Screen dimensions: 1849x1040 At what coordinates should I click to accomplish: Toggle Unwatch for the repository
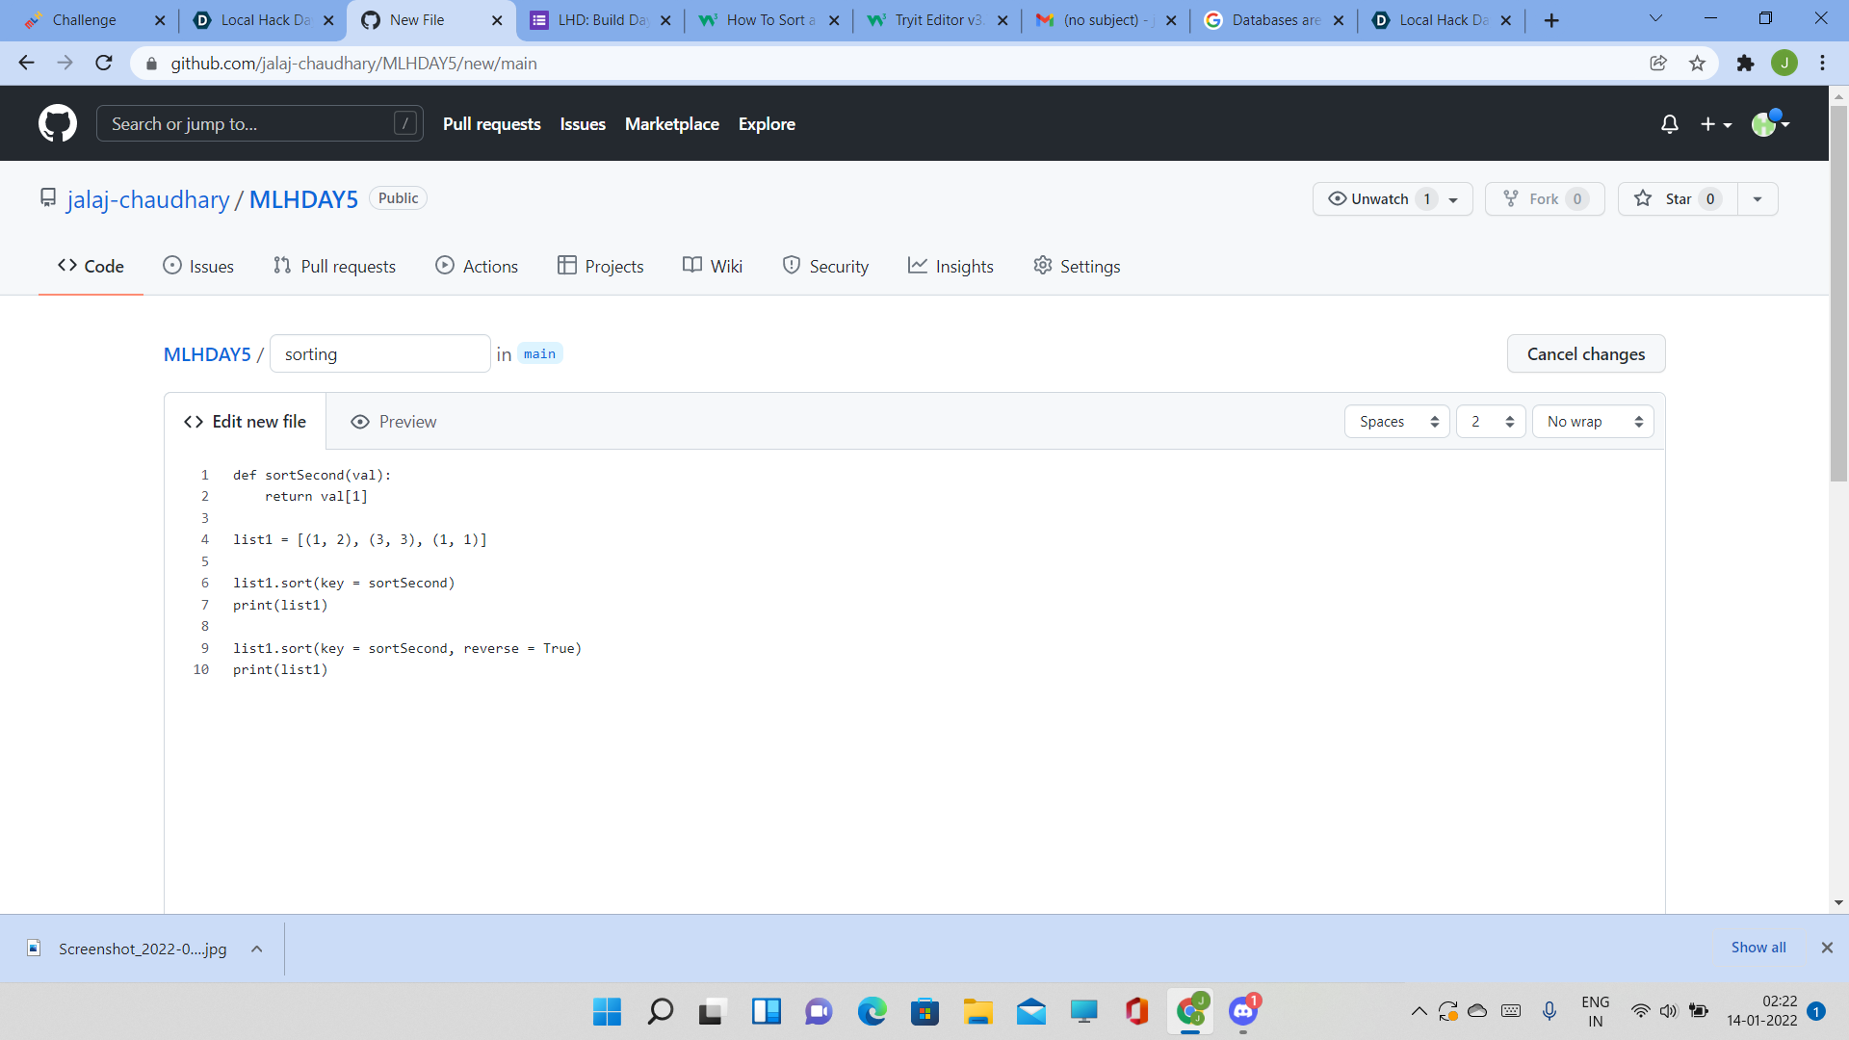click(x=1380, y=199)
